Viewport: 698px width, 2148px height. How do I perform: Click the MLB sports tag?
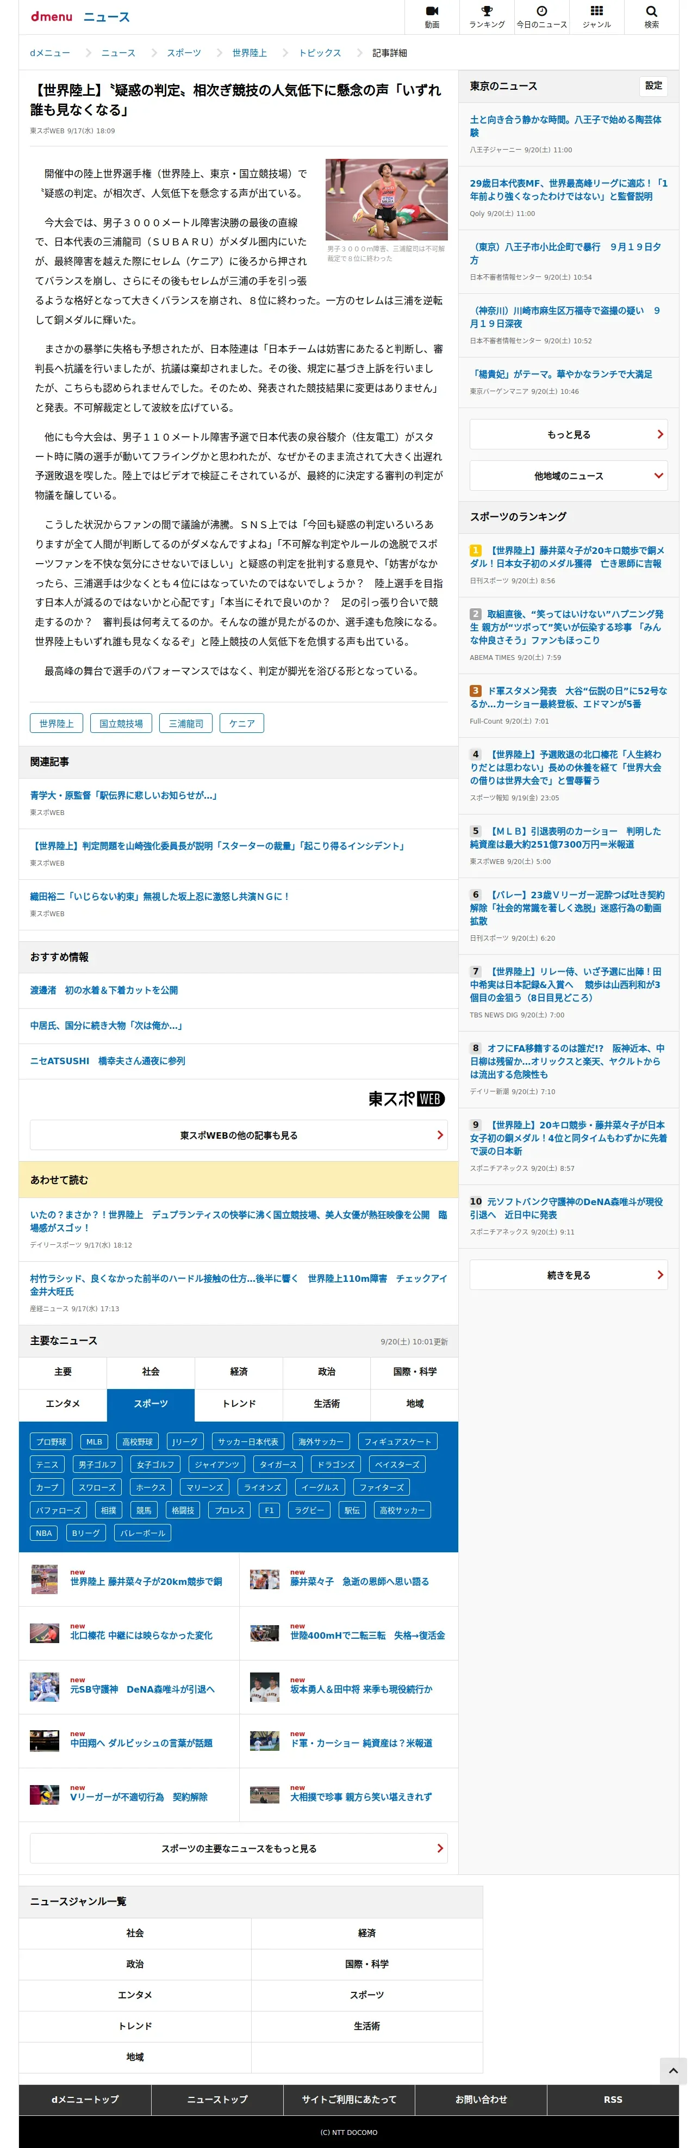[x=94, y=1442]
